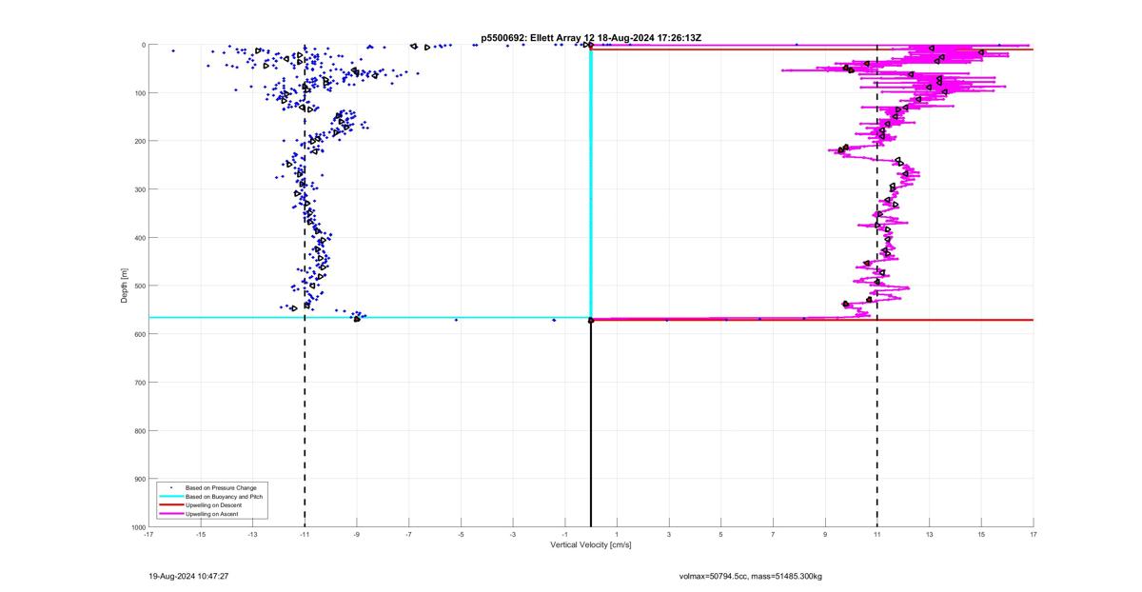The image size is (1142, 592).
Task: Click depth tick label '700'
Action: (139, 383)
